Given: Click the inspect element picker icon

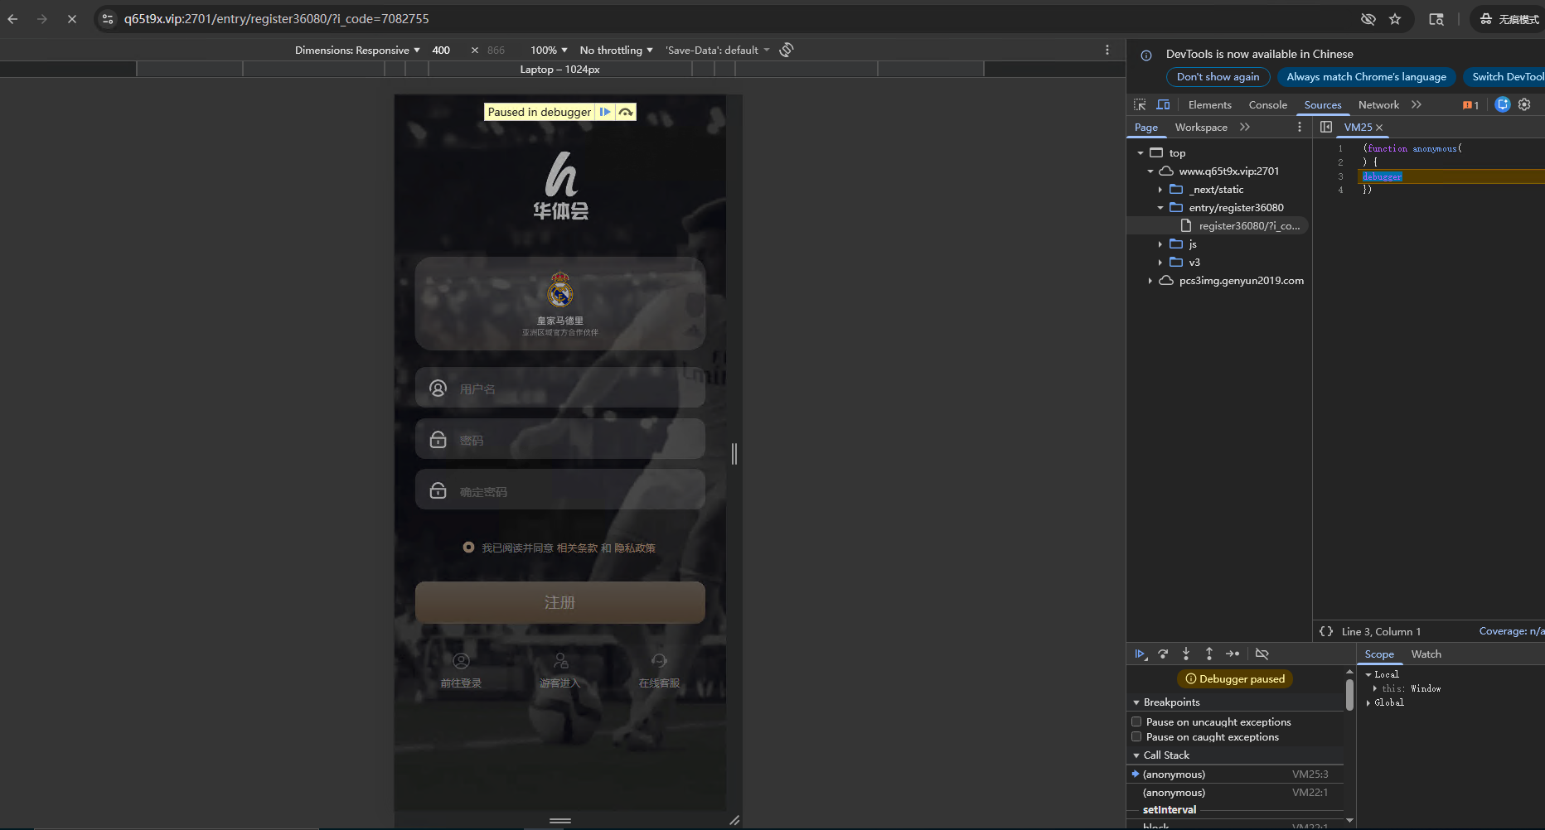Looking at the screenshot, I should point(1140,104).
